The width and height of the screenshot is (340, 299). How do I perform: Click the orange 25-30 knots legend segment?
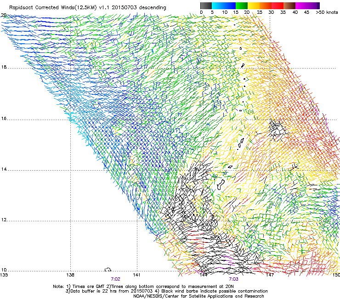(266, 6)
